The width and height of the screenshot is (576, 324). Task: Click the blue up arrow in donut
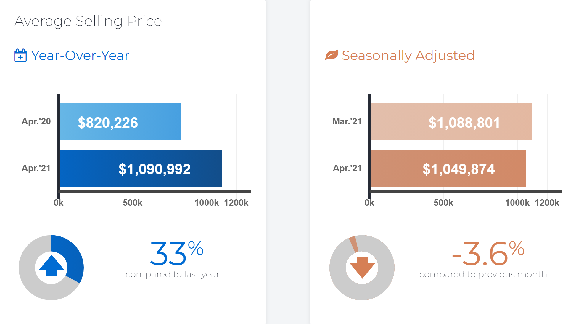point(52,266)
